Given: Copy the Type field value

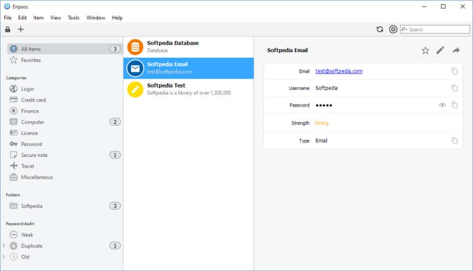Looking at the screenshot, I should pos(454,141).
